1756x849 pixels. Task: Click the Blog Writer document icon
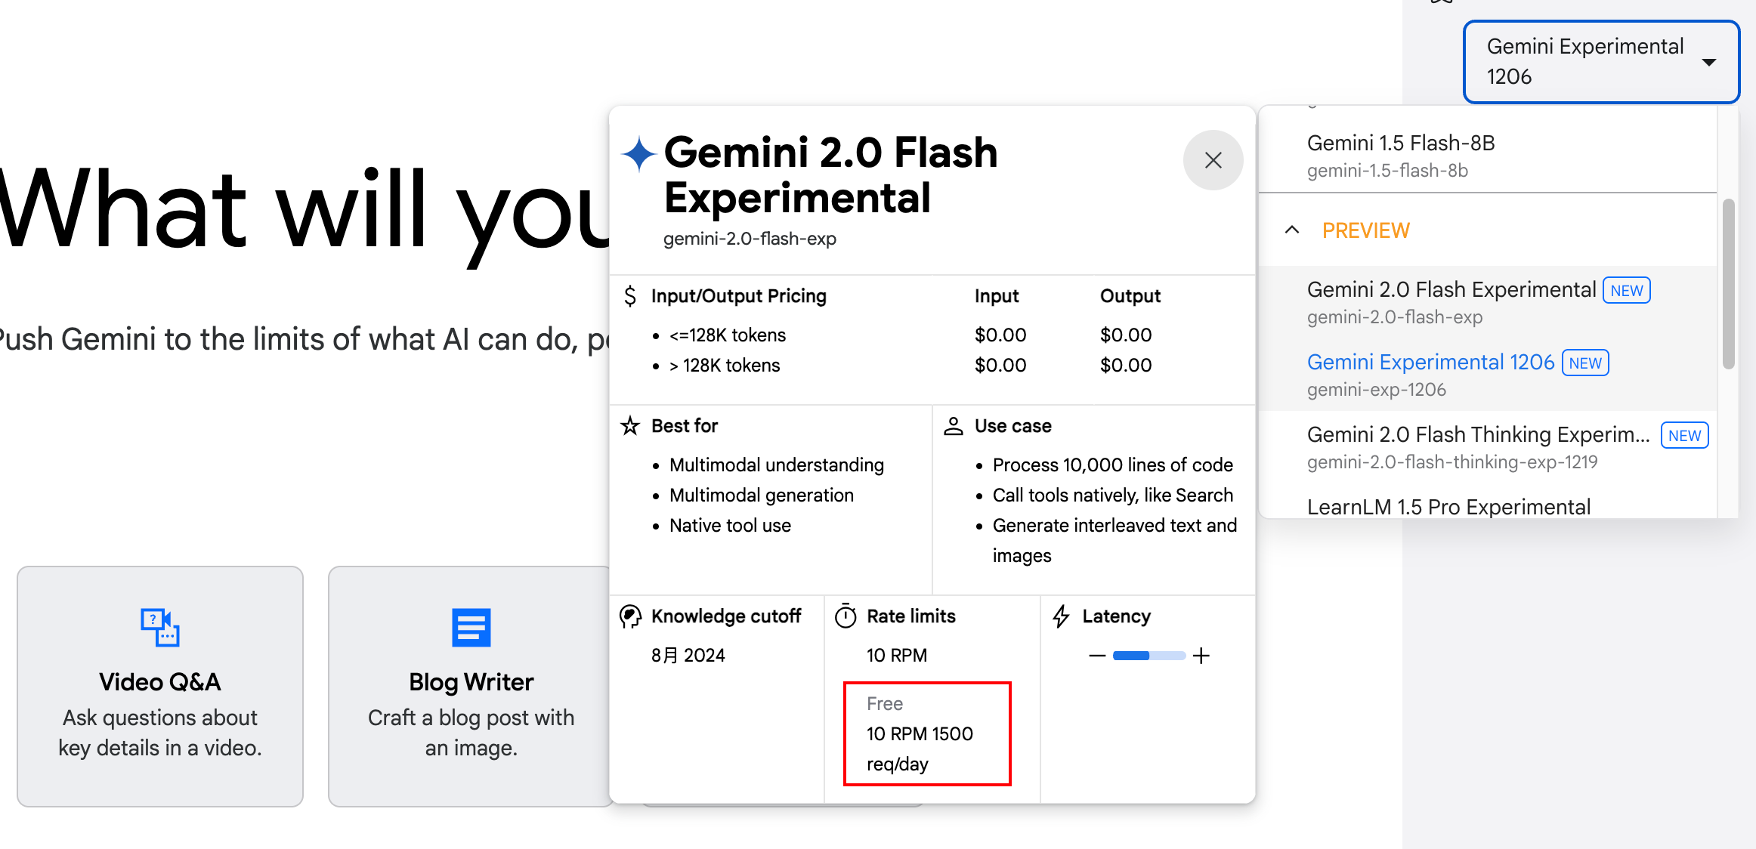pyautogui.click(x=471, y=627)
